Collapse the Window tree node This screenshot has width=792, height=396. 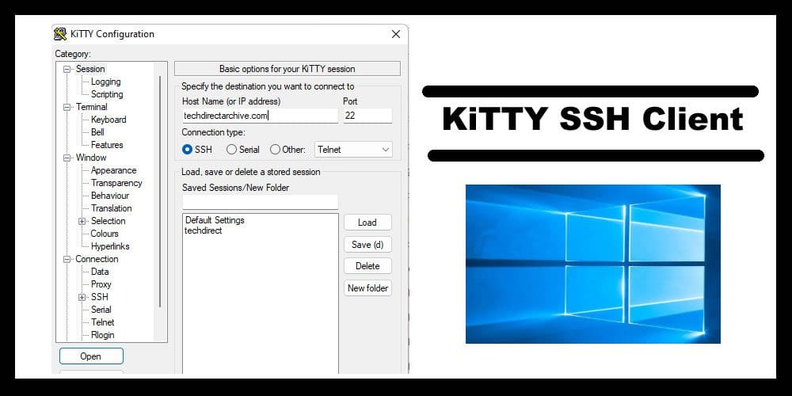click(x=67, y=158)
